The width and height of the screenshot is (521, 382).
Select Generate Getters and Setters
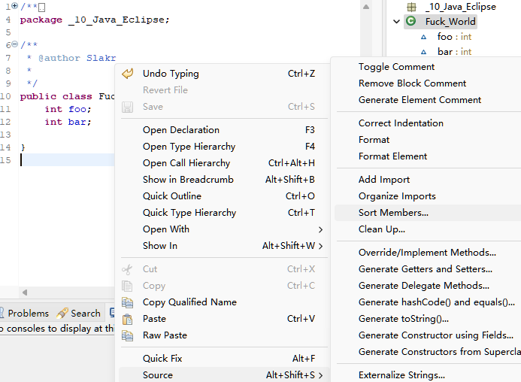tap(425, 269)
